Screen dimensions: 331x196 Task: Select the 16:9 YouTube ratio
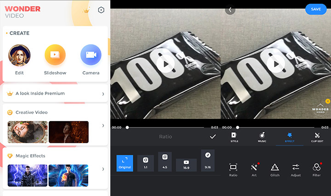coord(186,165)
